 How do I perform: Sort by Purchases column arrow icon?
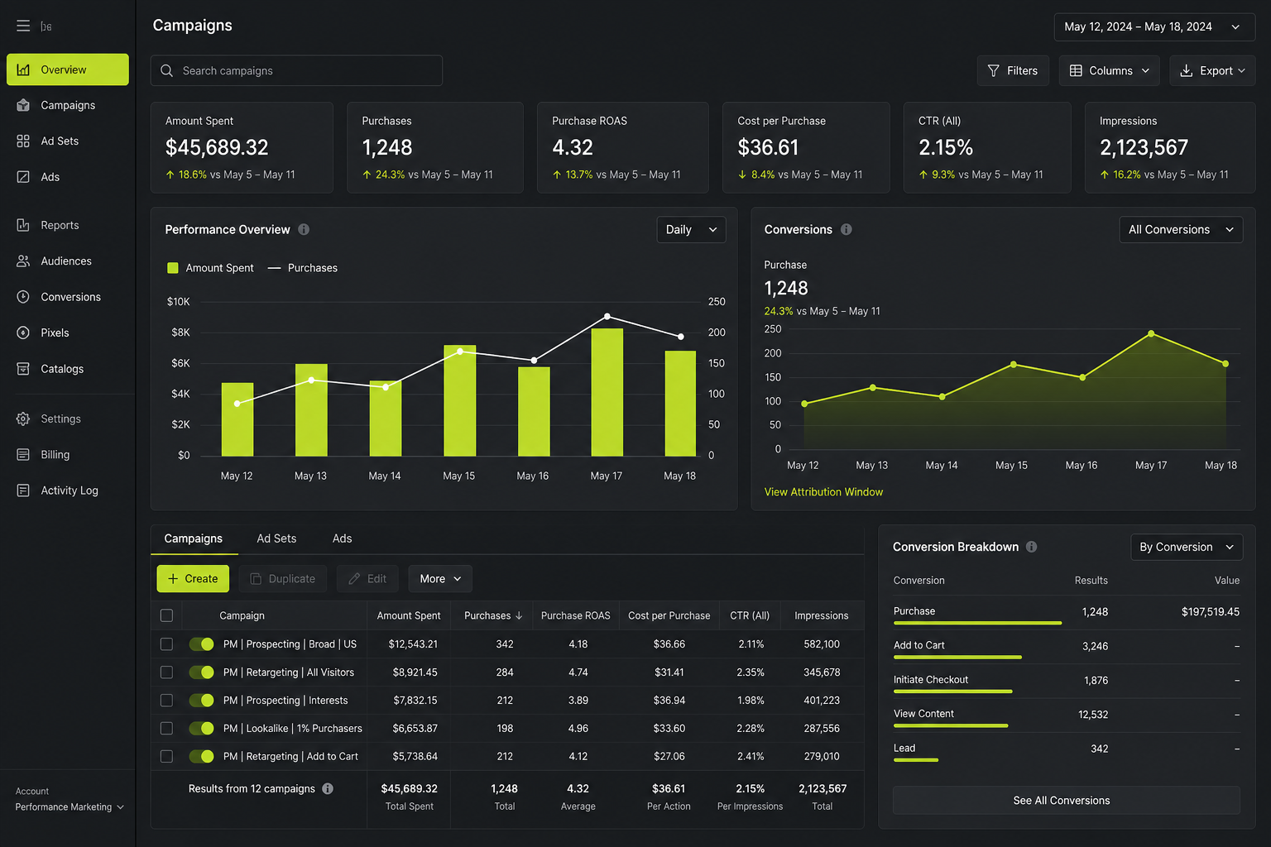point(519,616)
